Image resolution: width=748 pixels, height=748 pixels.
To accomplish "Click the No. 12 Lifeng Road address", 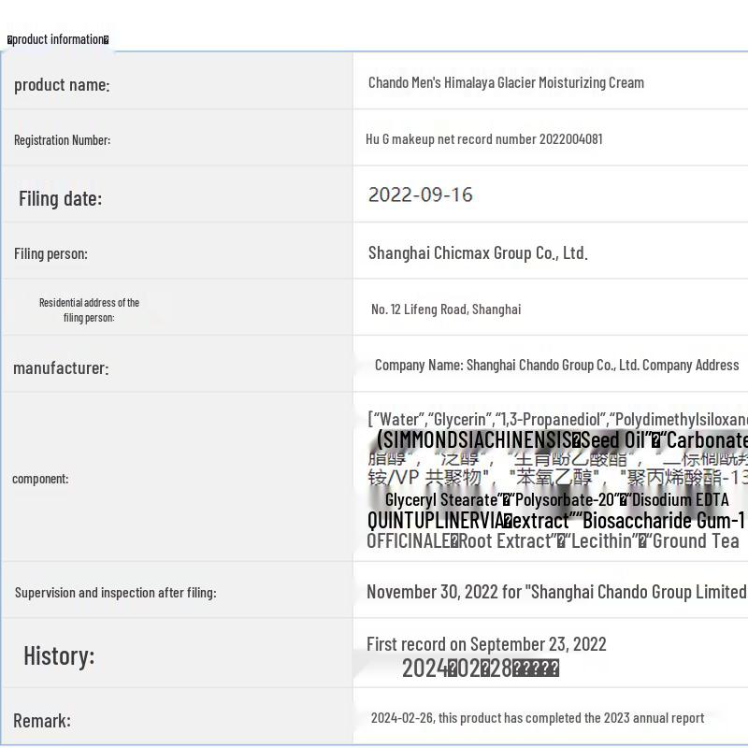I will (446, 309).
